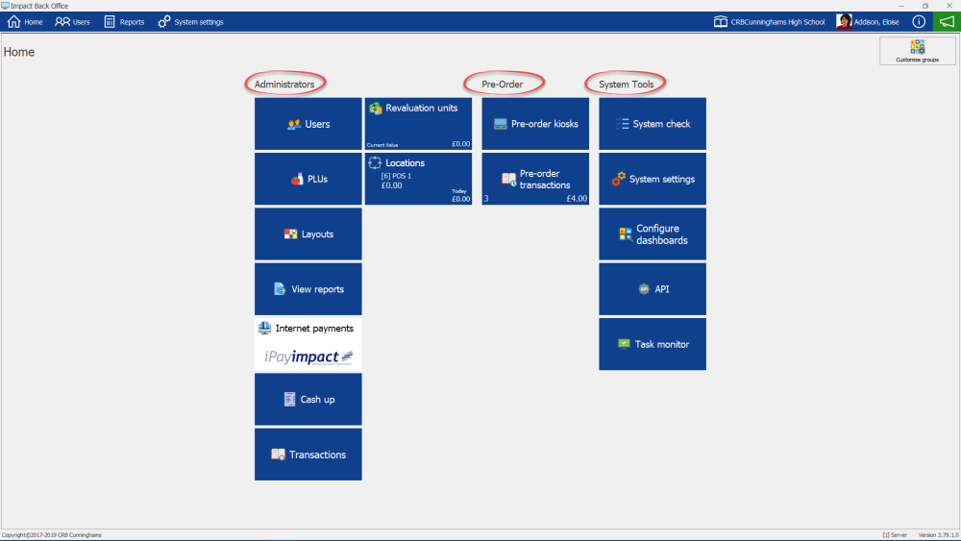Click the house icon in top bar

14,22
